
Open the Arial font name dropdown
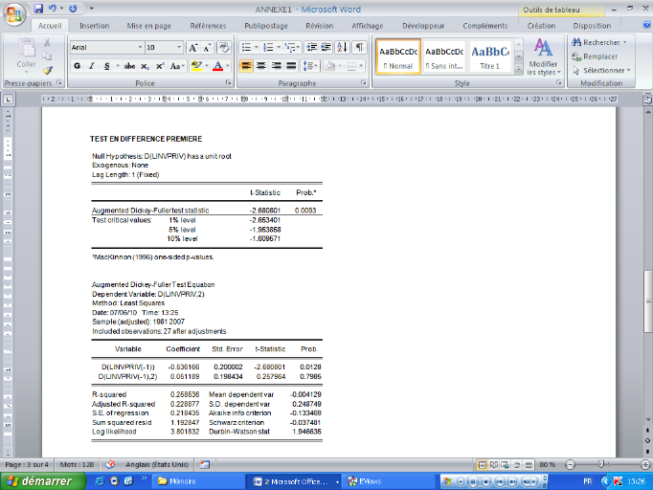139,47
